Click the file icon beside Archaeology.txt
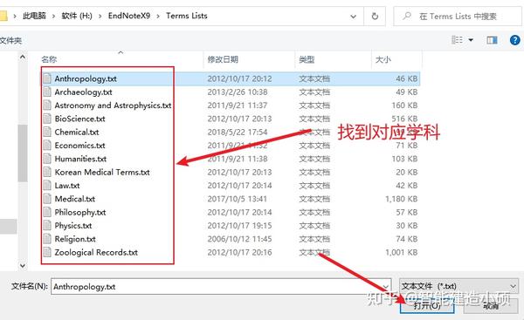Image resolution: width=524 pixels, height=320 pixels. (x=47, y=92)
